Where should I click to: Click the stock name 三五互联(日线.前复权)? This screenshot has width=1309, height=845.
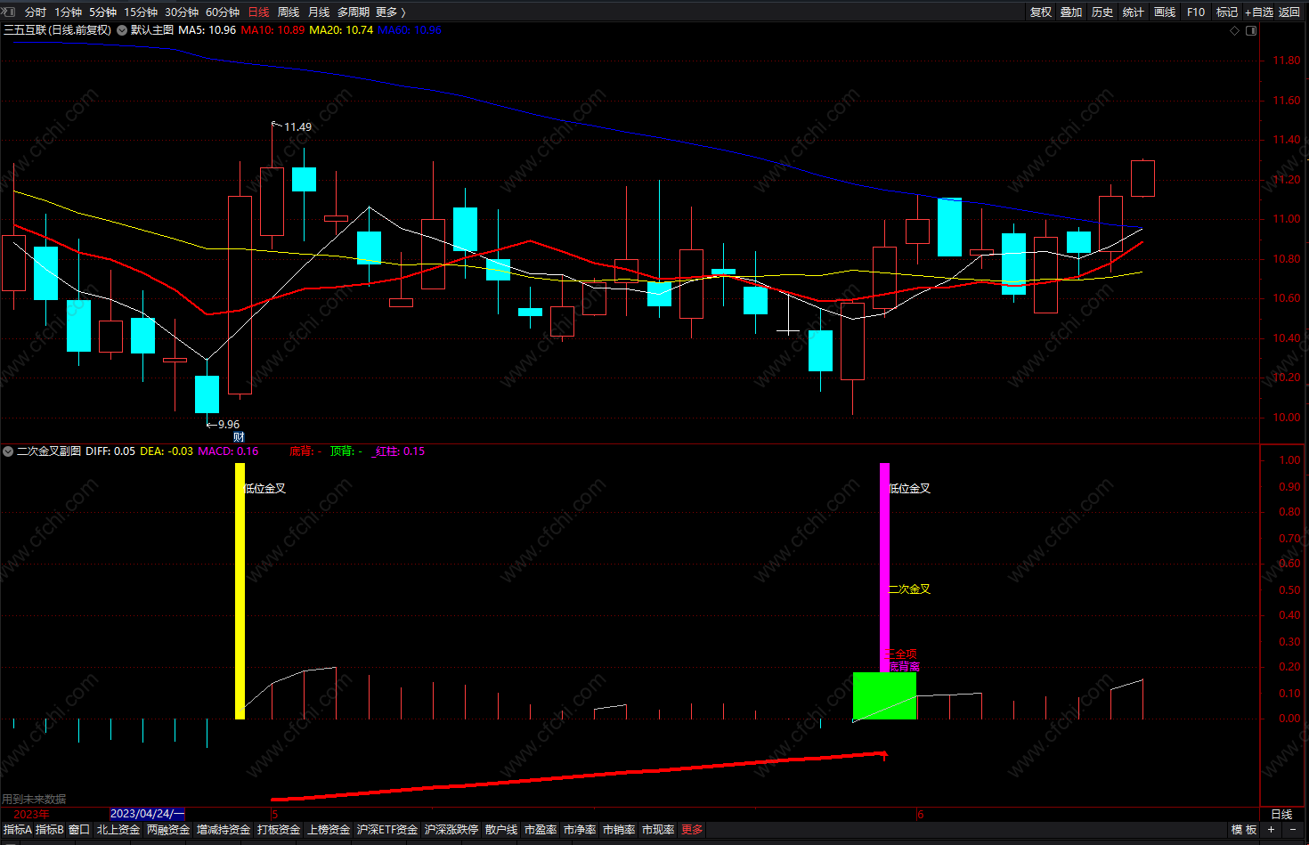pyautogui.click(x=58, y=30)
